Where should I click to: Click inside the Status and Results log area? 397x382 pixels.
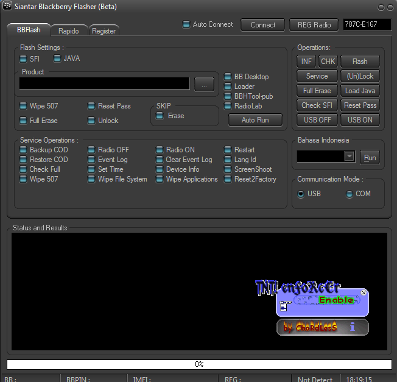(199, 291)
